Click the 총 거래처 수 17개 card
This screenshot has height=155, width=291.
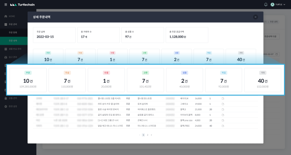[98, 35]
